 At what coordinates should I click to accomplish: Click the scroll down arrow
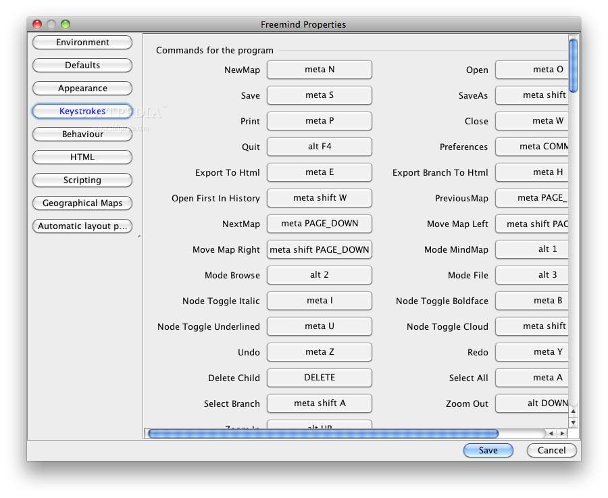pyautogui.click(x=573, y=422)
